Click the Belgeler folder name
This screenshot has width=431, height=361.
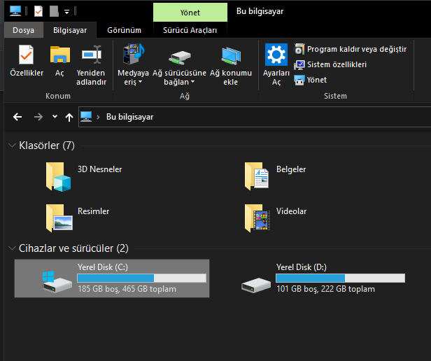[x=291, y=169]
